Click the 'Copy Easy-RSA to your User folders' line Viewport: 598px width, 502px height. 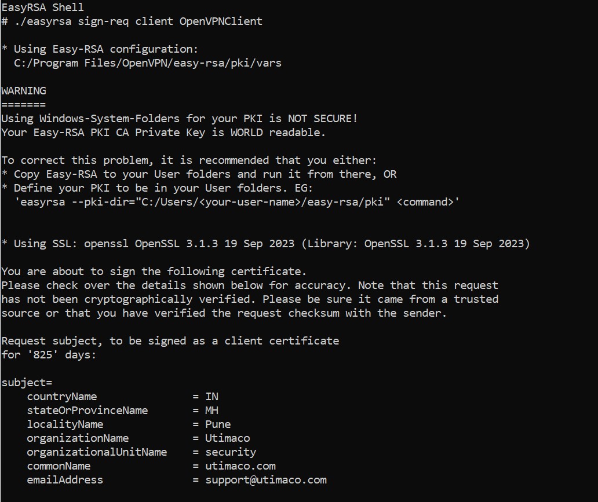pos(199,174)
